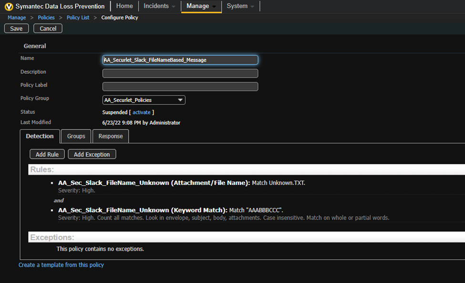The image size is (465, 283).
Task: Navigate to Policy List breadcrumb
Action: (x=78, y=18)
